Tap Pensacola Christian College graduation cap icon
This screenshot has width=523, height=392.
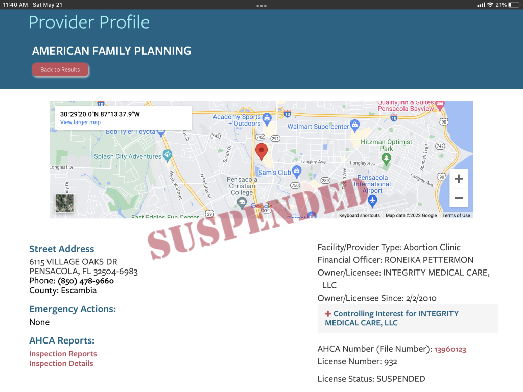pyautogui.click(x=242, y=202)
